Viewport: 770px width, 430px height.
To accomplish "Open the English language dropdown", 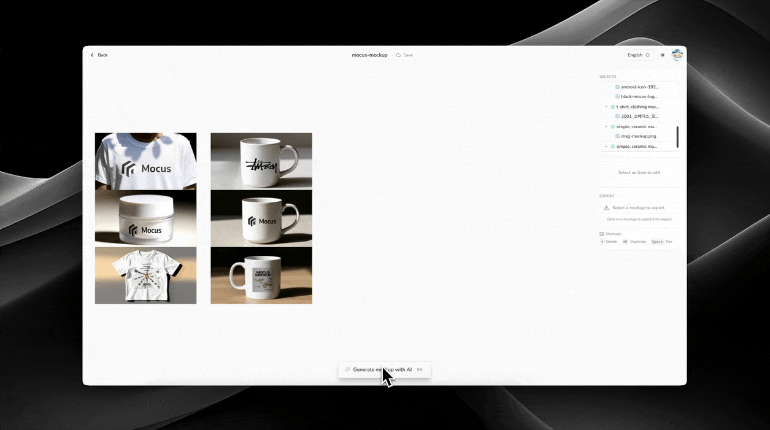I will tap(637, 55).
